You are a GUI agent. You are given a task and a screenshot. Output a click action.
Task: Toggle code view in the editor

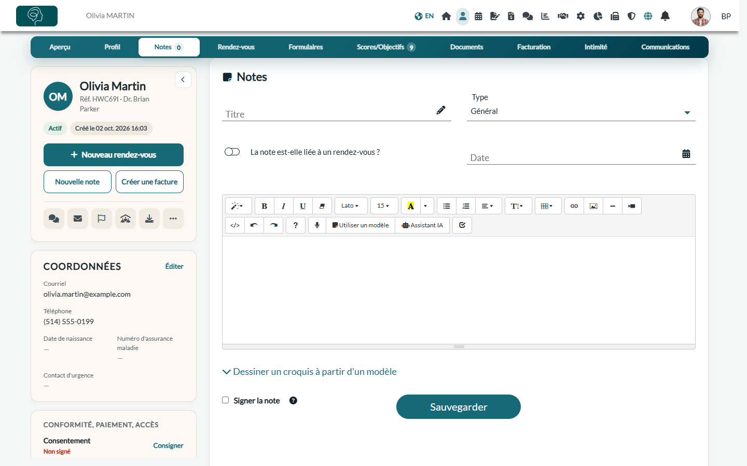pyautogui.click(x=235, y=225)
